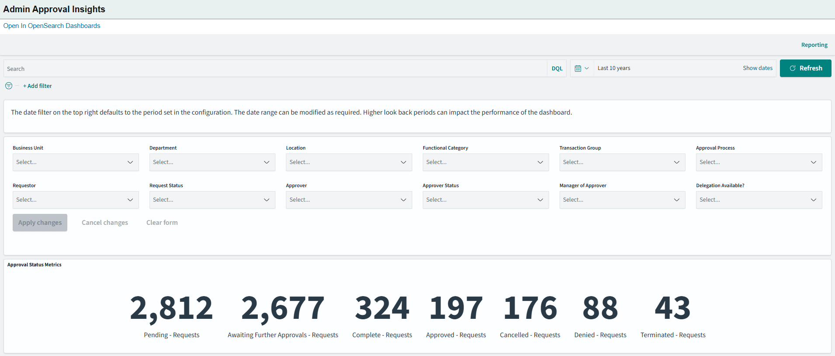This screenshot has width=835, height=356.
Task: Click Open In OpenSearch Dashboards link
Action: (x=52, y=26)
